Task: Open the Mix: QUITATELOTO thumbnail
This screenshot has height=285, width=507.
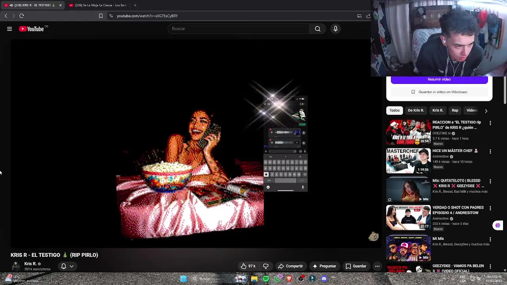Action: (408, 190)
